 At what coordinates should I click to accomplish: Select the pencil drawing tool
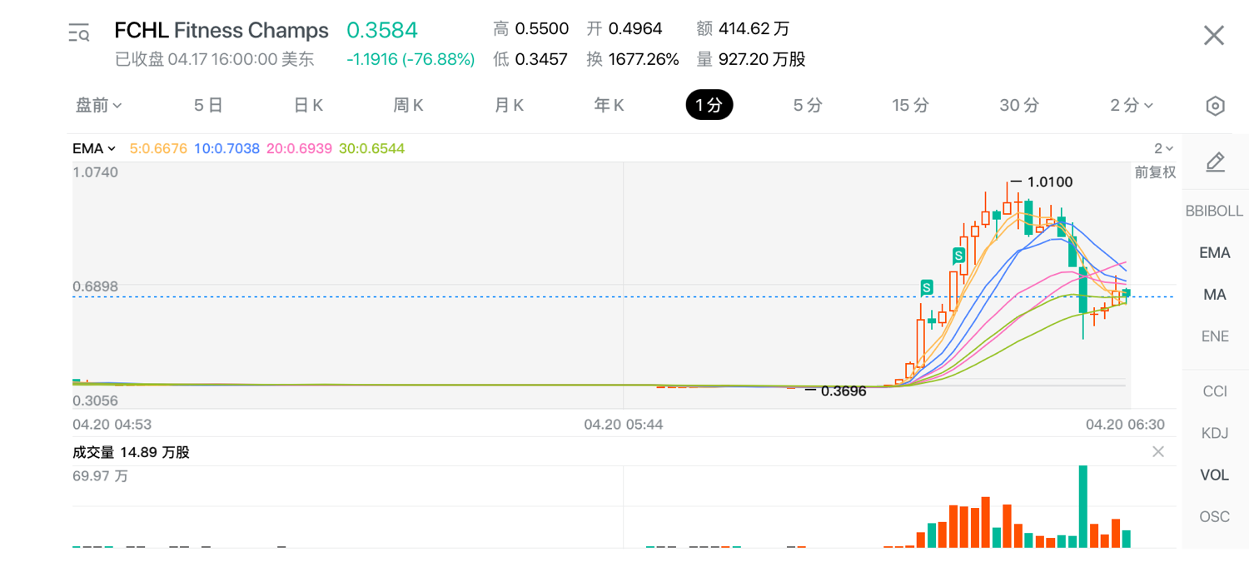pyautogui.click(x=1215, y=162)
